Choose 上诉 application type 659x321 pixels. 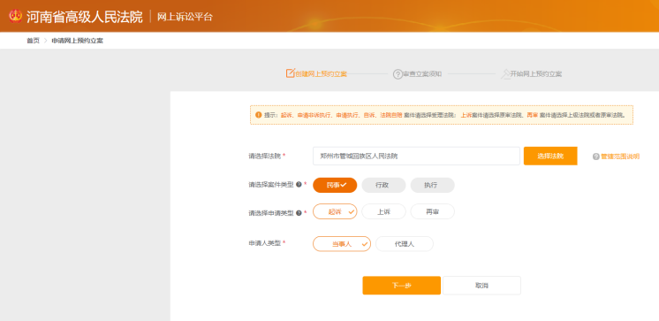[x=383, y=211]
